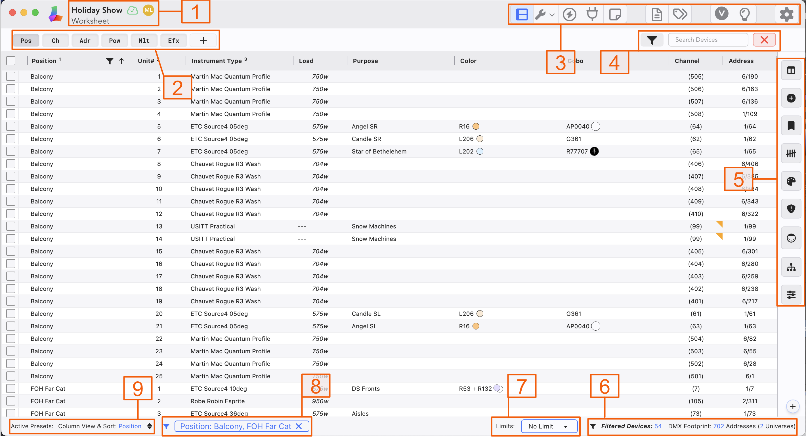This screenshot has height=437, width=806.
Task: Click the Search Devices field
Action: tap(708, 40)
